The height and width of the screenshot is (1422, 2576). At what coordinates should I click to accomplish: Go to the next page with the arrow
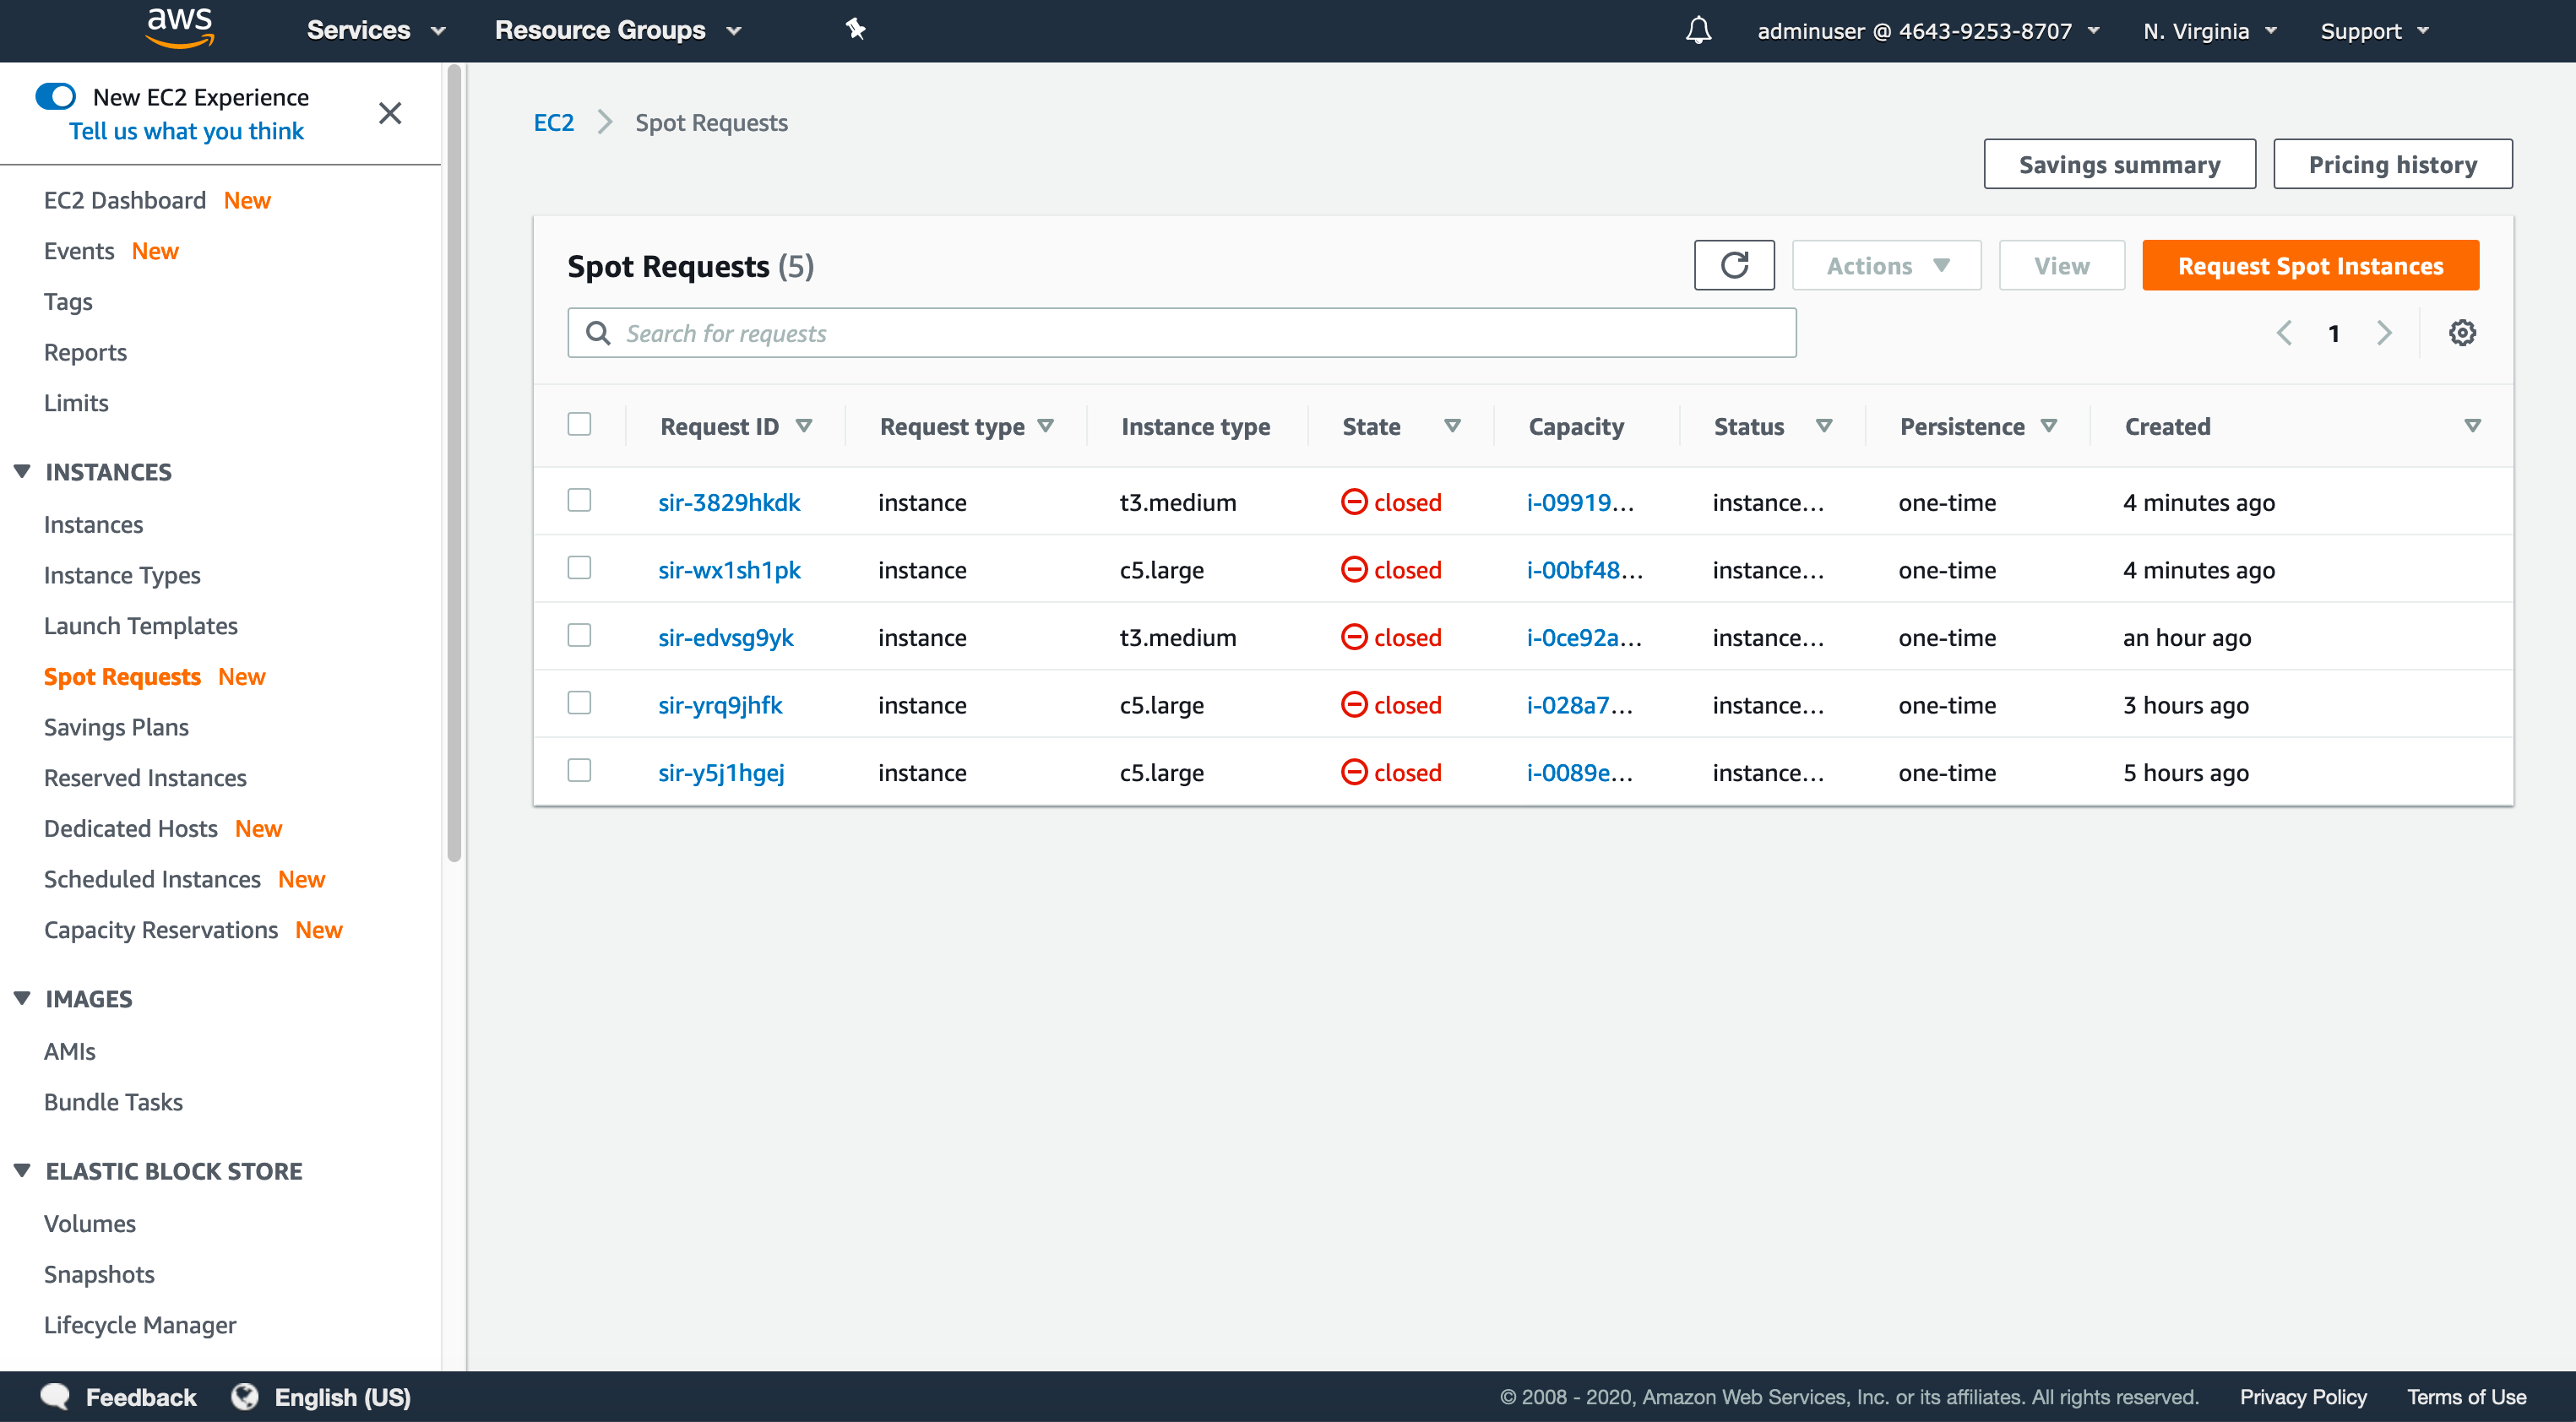(x=2385, y=332)
